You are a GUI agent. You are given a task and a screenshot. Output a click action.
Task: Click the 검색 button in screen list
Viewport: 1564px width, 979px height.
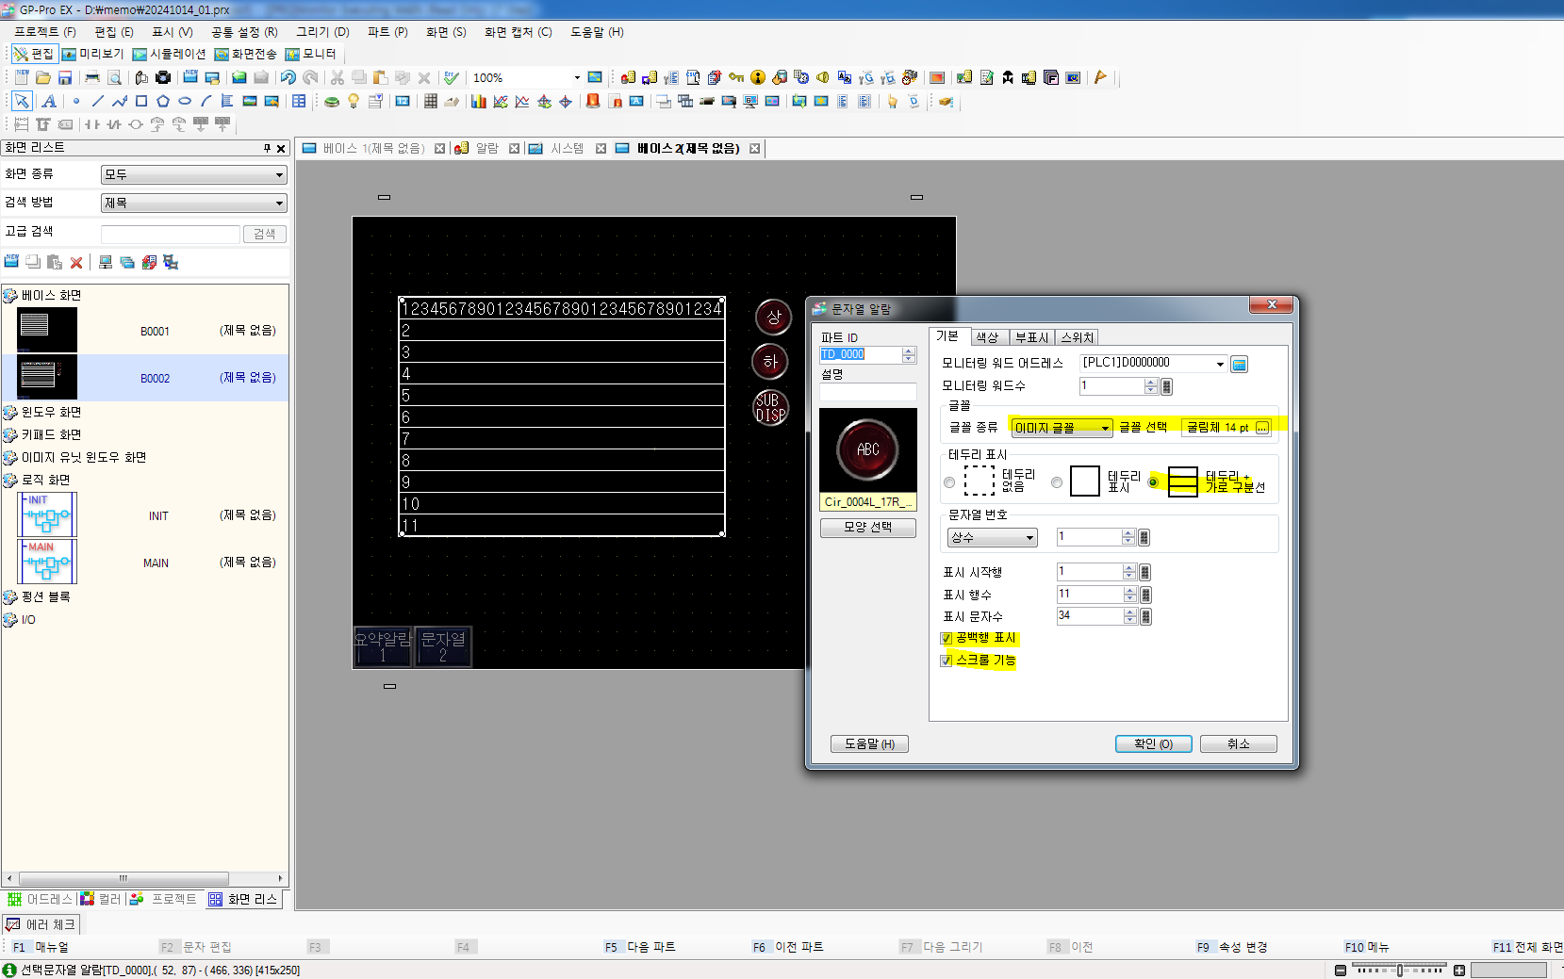265,234
